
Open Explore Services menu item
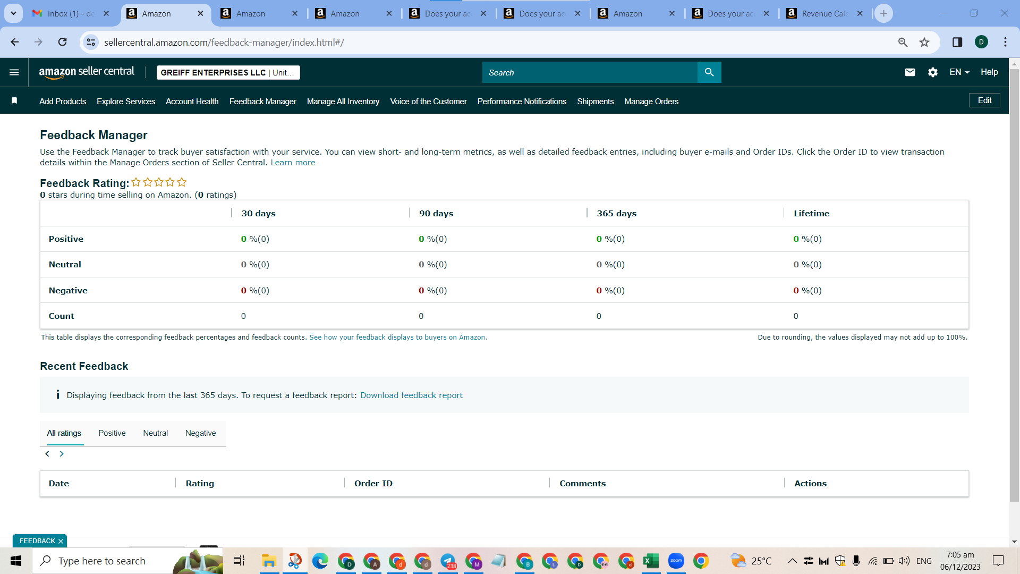pos(126,102)
